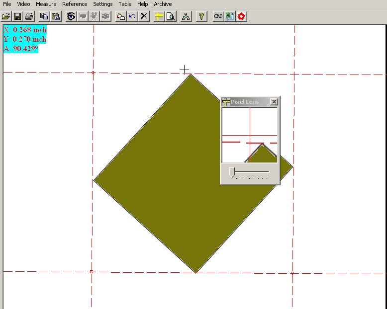The width and height of the screenshot is (387, 309).
Task: Open the Reference menu
Action: (75, 4)
